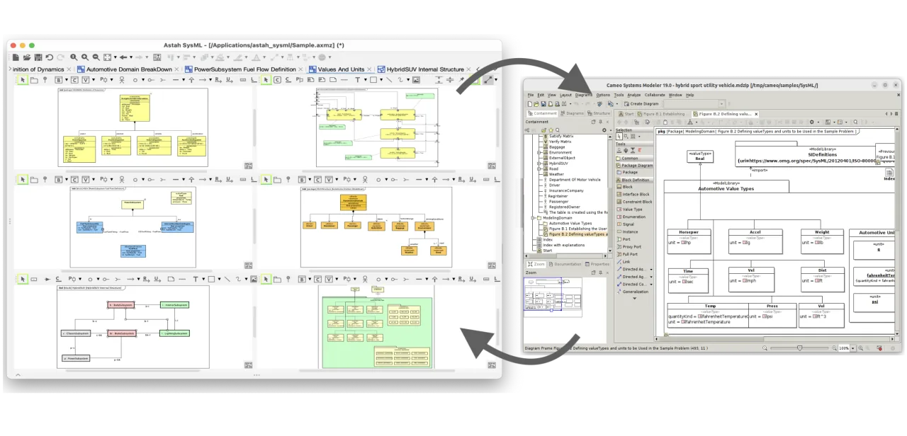Pick Constraint Block in the palette
Image resolution: width=907 pixels, height=436 pixels.
(633, 202)
